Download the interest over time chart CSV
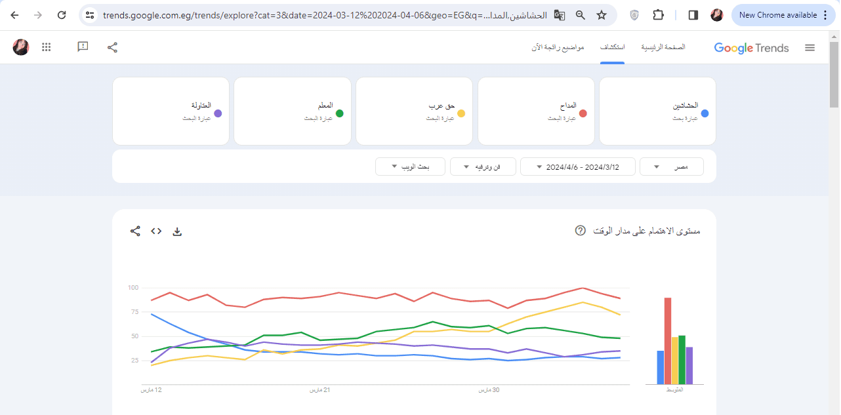The width and height of the screenshot is (841, 415). (176, 231)
